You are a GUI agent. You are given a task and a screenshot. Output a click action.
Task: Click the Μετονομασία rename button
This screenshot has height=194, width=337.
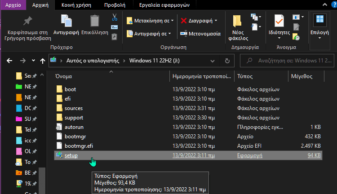click(200, 34)
